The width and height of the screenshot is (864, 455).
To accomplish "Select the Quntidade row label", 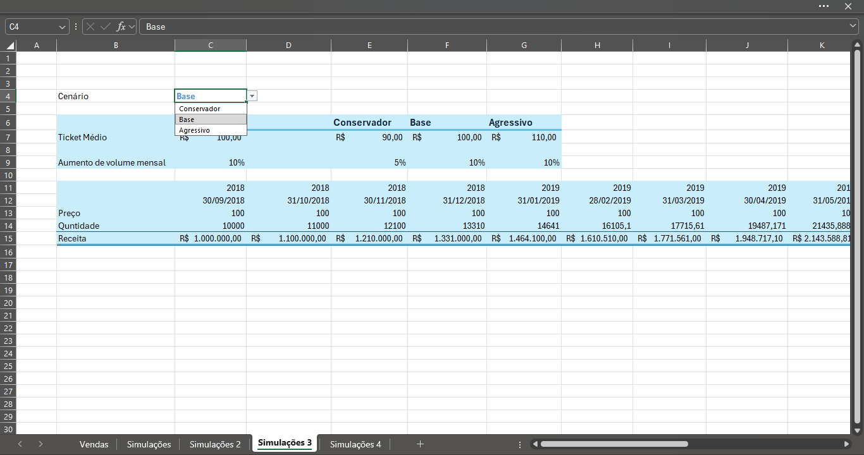I will pos(116,226).
